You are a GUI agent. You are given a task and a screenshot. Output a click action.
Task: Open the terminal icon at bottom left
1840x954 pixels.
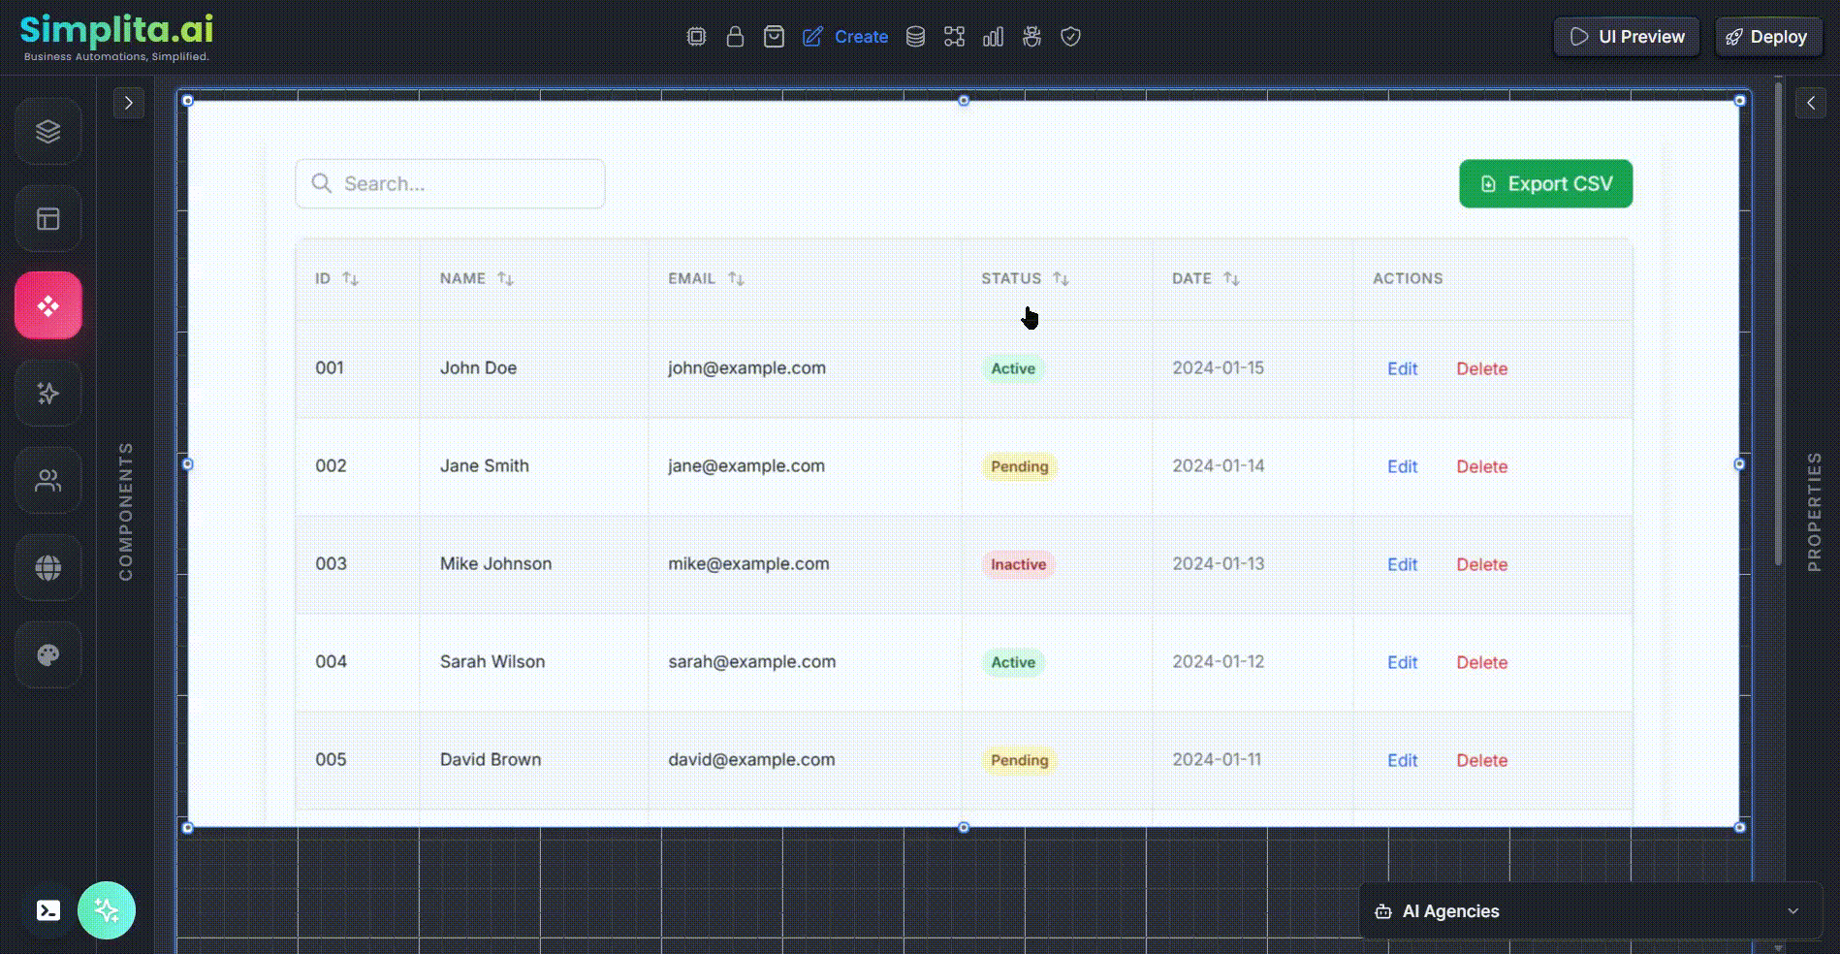(49, 909)
